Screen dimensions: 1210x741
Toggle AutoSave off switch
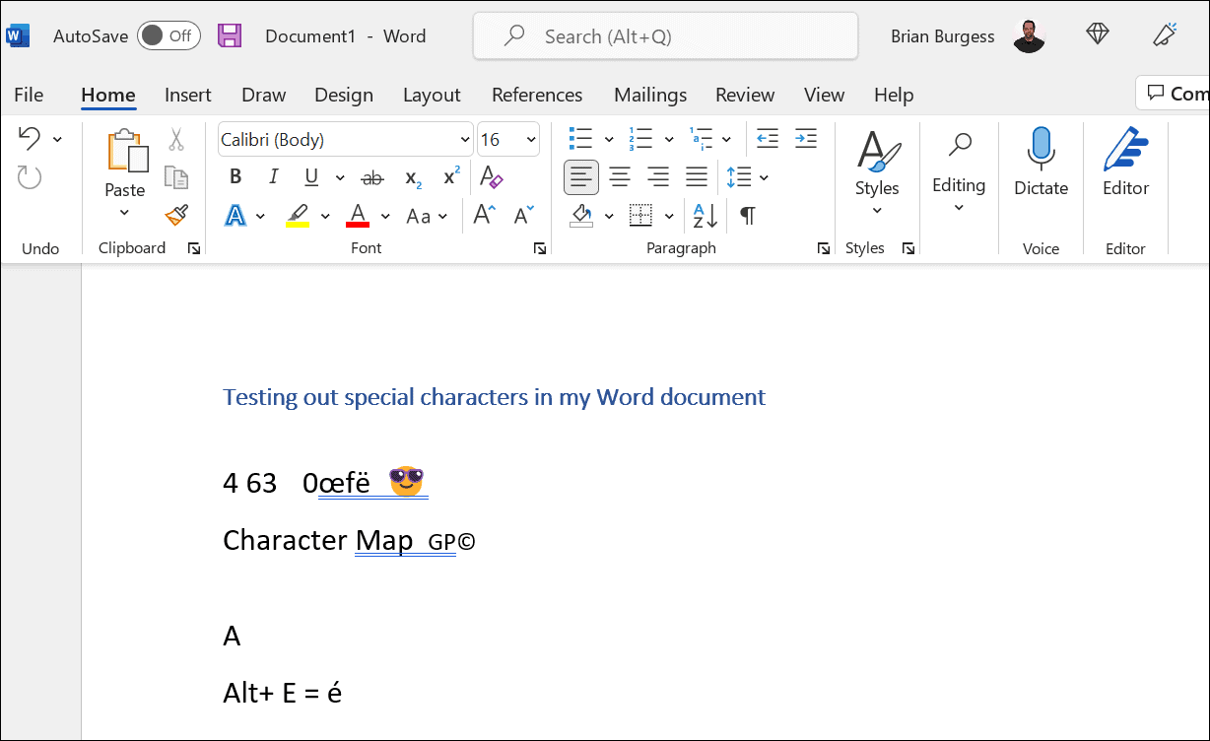coord(168,34)
